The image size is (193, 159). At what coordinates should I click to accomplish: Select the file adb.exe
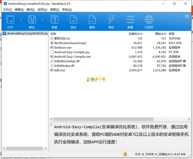tap(59, 70)
